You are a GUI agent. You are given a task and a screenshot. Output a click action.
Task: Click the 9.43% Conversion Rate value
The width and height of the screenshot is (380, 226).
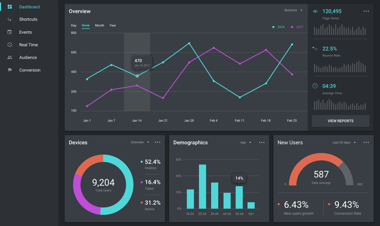click(x=347, y=205)
